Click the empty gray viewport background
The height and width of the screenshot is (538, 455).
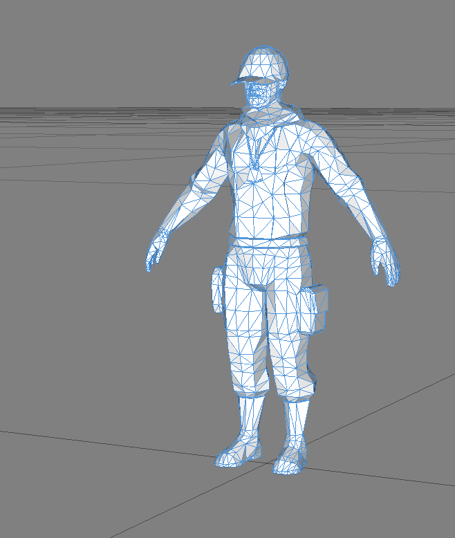coord(83,346)
